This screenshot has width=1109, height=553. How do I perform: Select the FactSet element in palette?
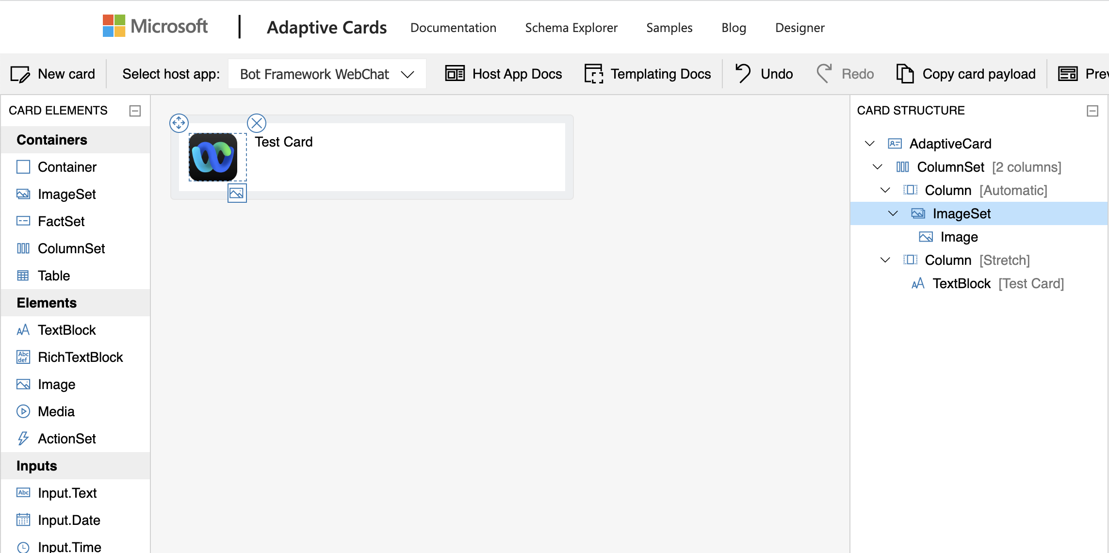click(61, 221)
